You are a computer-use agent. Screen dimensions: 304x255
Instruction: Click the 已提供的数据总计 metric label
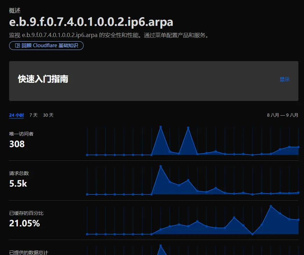pos(29,252)
